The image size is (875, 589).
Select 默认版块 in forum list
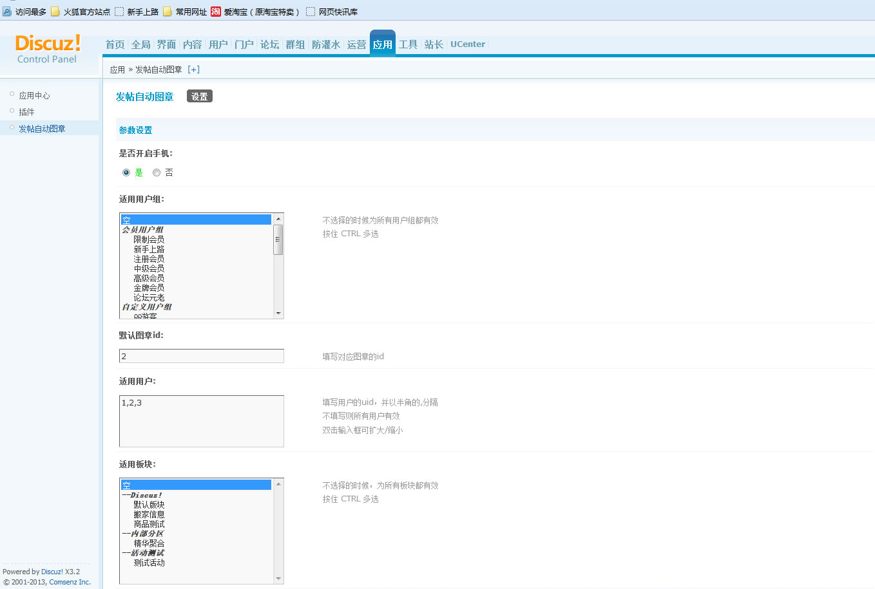pyautogui.click(x=149, y=505)
